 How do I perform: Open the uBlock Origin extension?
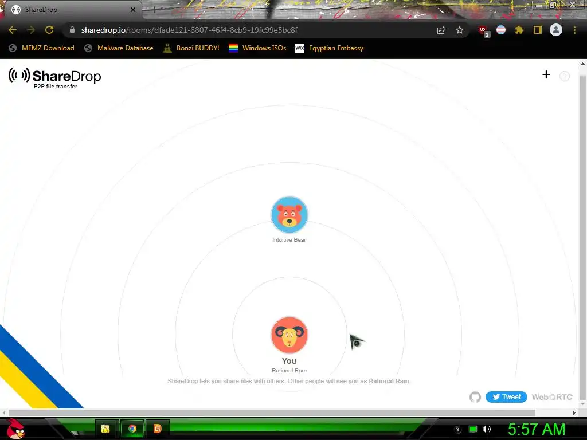(484, 31)
